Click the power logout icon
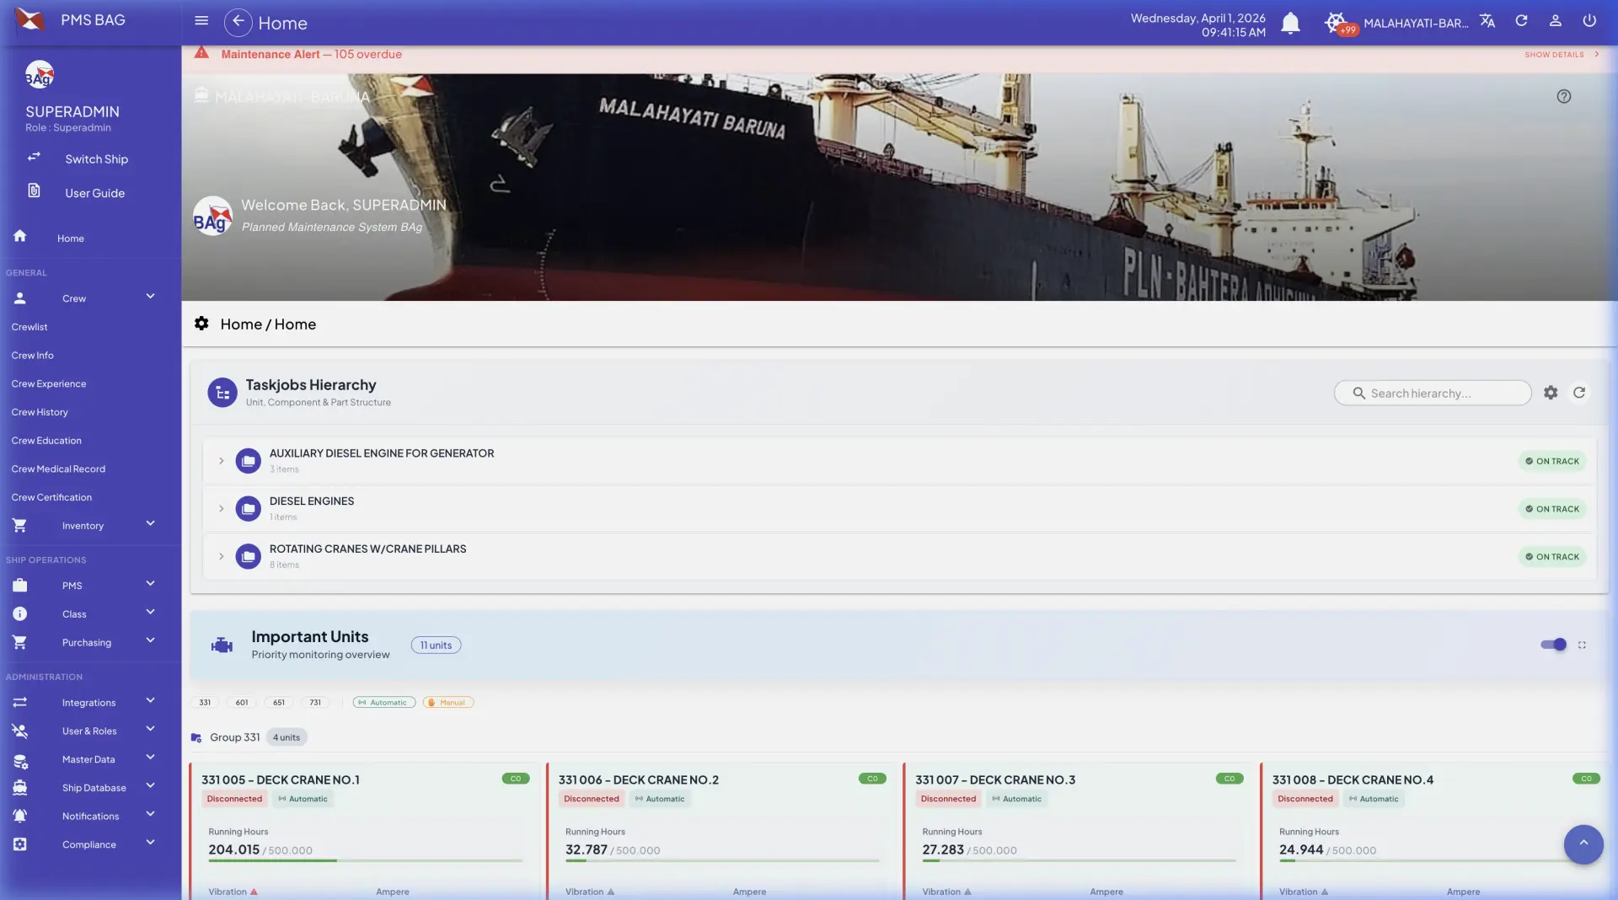The width and height of the screenshot is (1618, 900). coord(1589,21)
